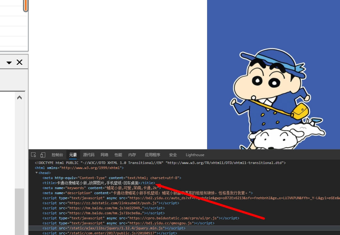Activate the inspect element picker icon
Viewport: 340px width, 235px height.
pyautogui.click(x=33, y=155)
